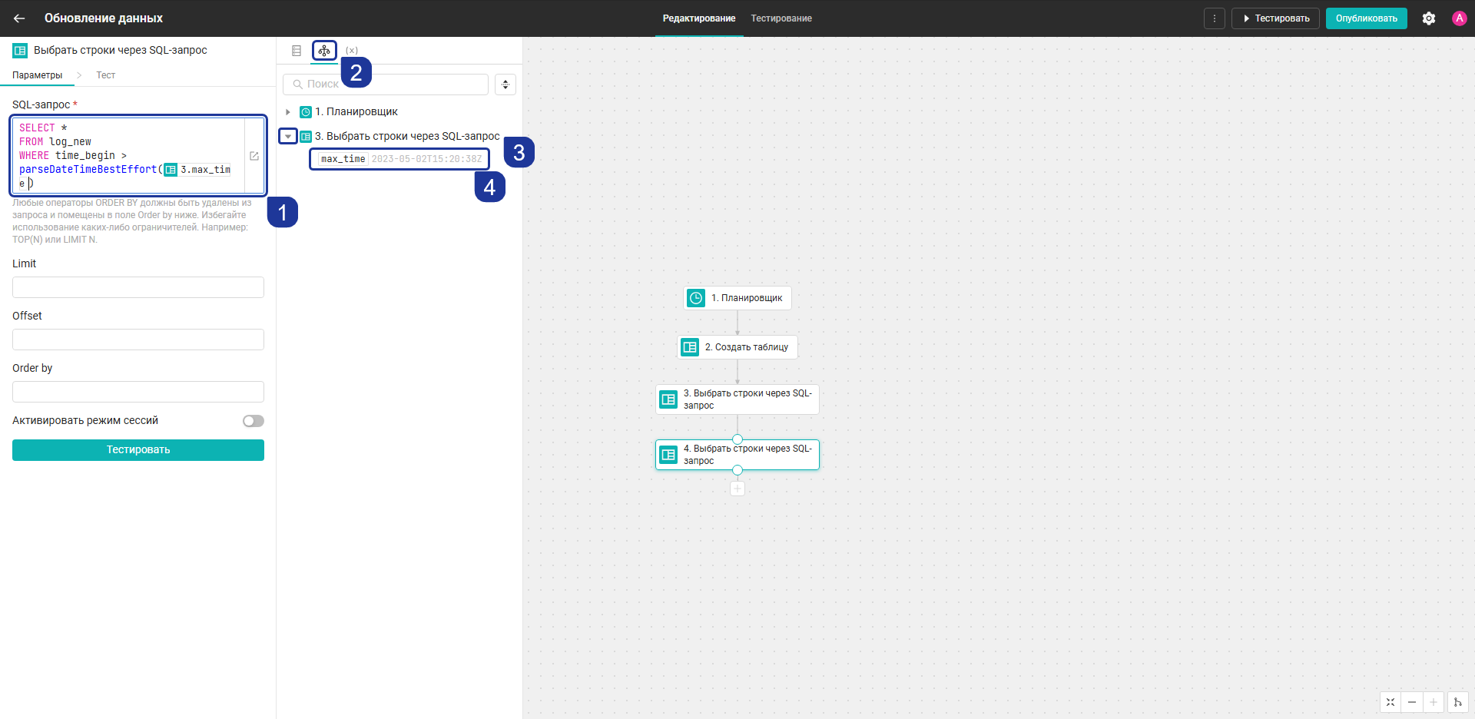Open the variables (x) tab icon
This screenshot has width=1475, height=719.
point(352,51)
